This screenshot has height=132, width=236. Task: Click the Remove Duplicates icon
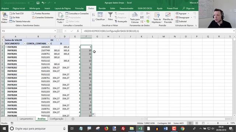click(x=142, y=18)
